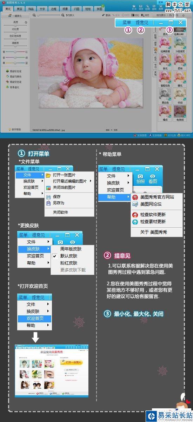Switch to the 美容 tab
The width and height of the screenshot is (193, 422).
click(20, 8)
